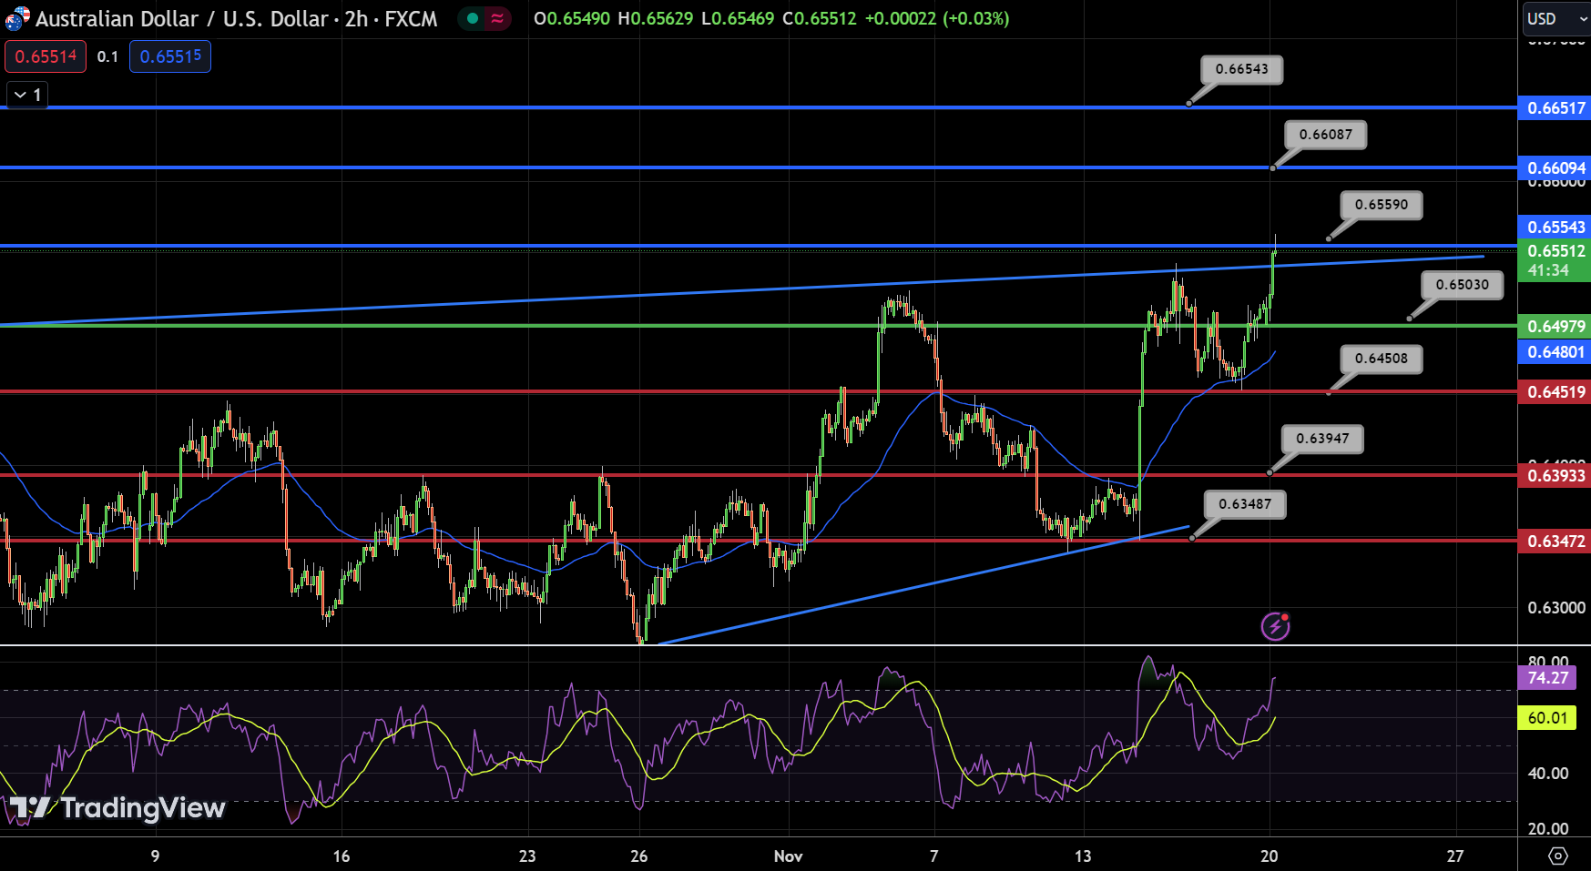Click the Nov date label on time axis
This screenshot has height=871, width=1591.
coord(788,856)
